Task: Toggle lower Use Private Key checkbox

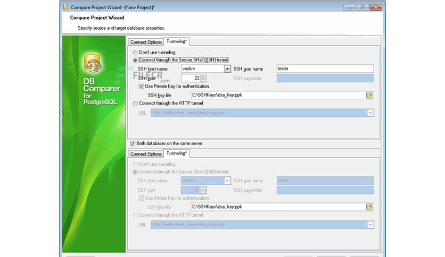Action: click(141, 198)
